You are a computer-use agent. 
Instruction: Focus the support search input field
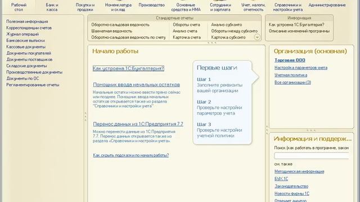coord(312,156)
